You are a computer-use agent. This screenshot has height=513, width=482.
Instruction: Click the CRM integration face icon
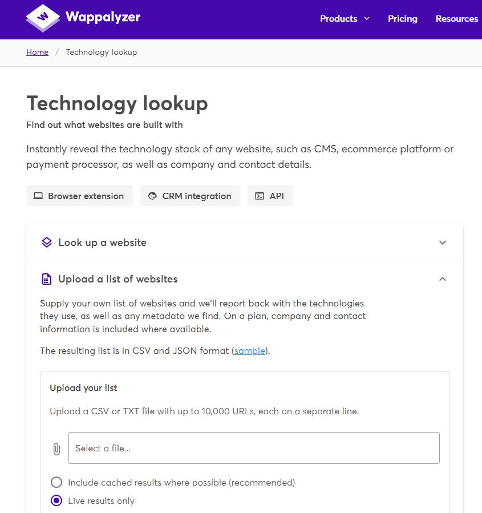tap(152, 196)
